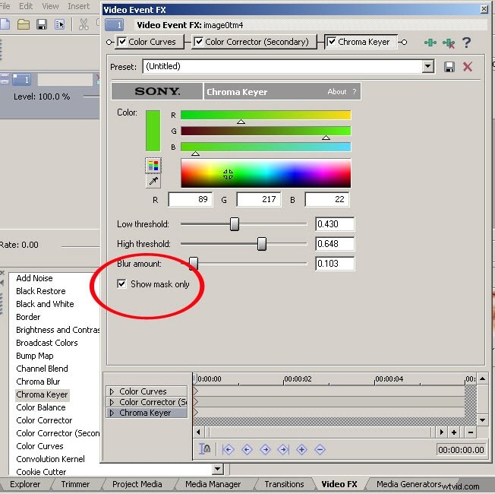Switch to the Transitions tab
Screen dimensions: 495x494
click(284, 484)
